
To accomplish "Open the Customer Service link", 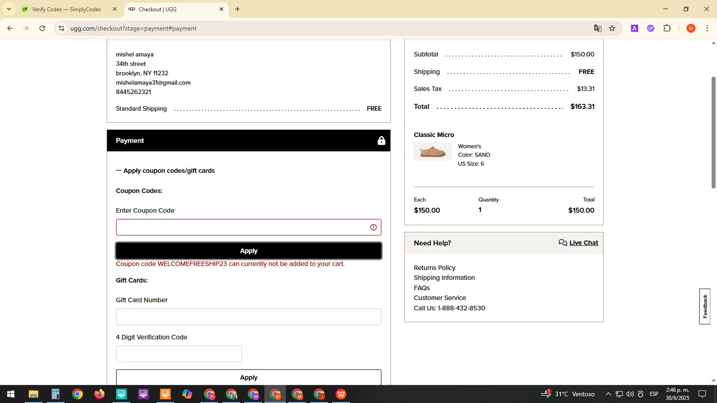I will (x=440, y=297).
